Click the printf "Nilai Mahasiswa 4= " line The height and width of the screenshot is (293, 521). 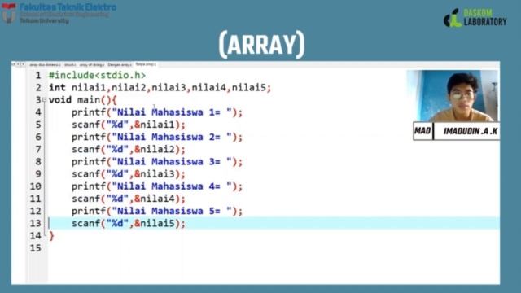(x=157, y=186)
